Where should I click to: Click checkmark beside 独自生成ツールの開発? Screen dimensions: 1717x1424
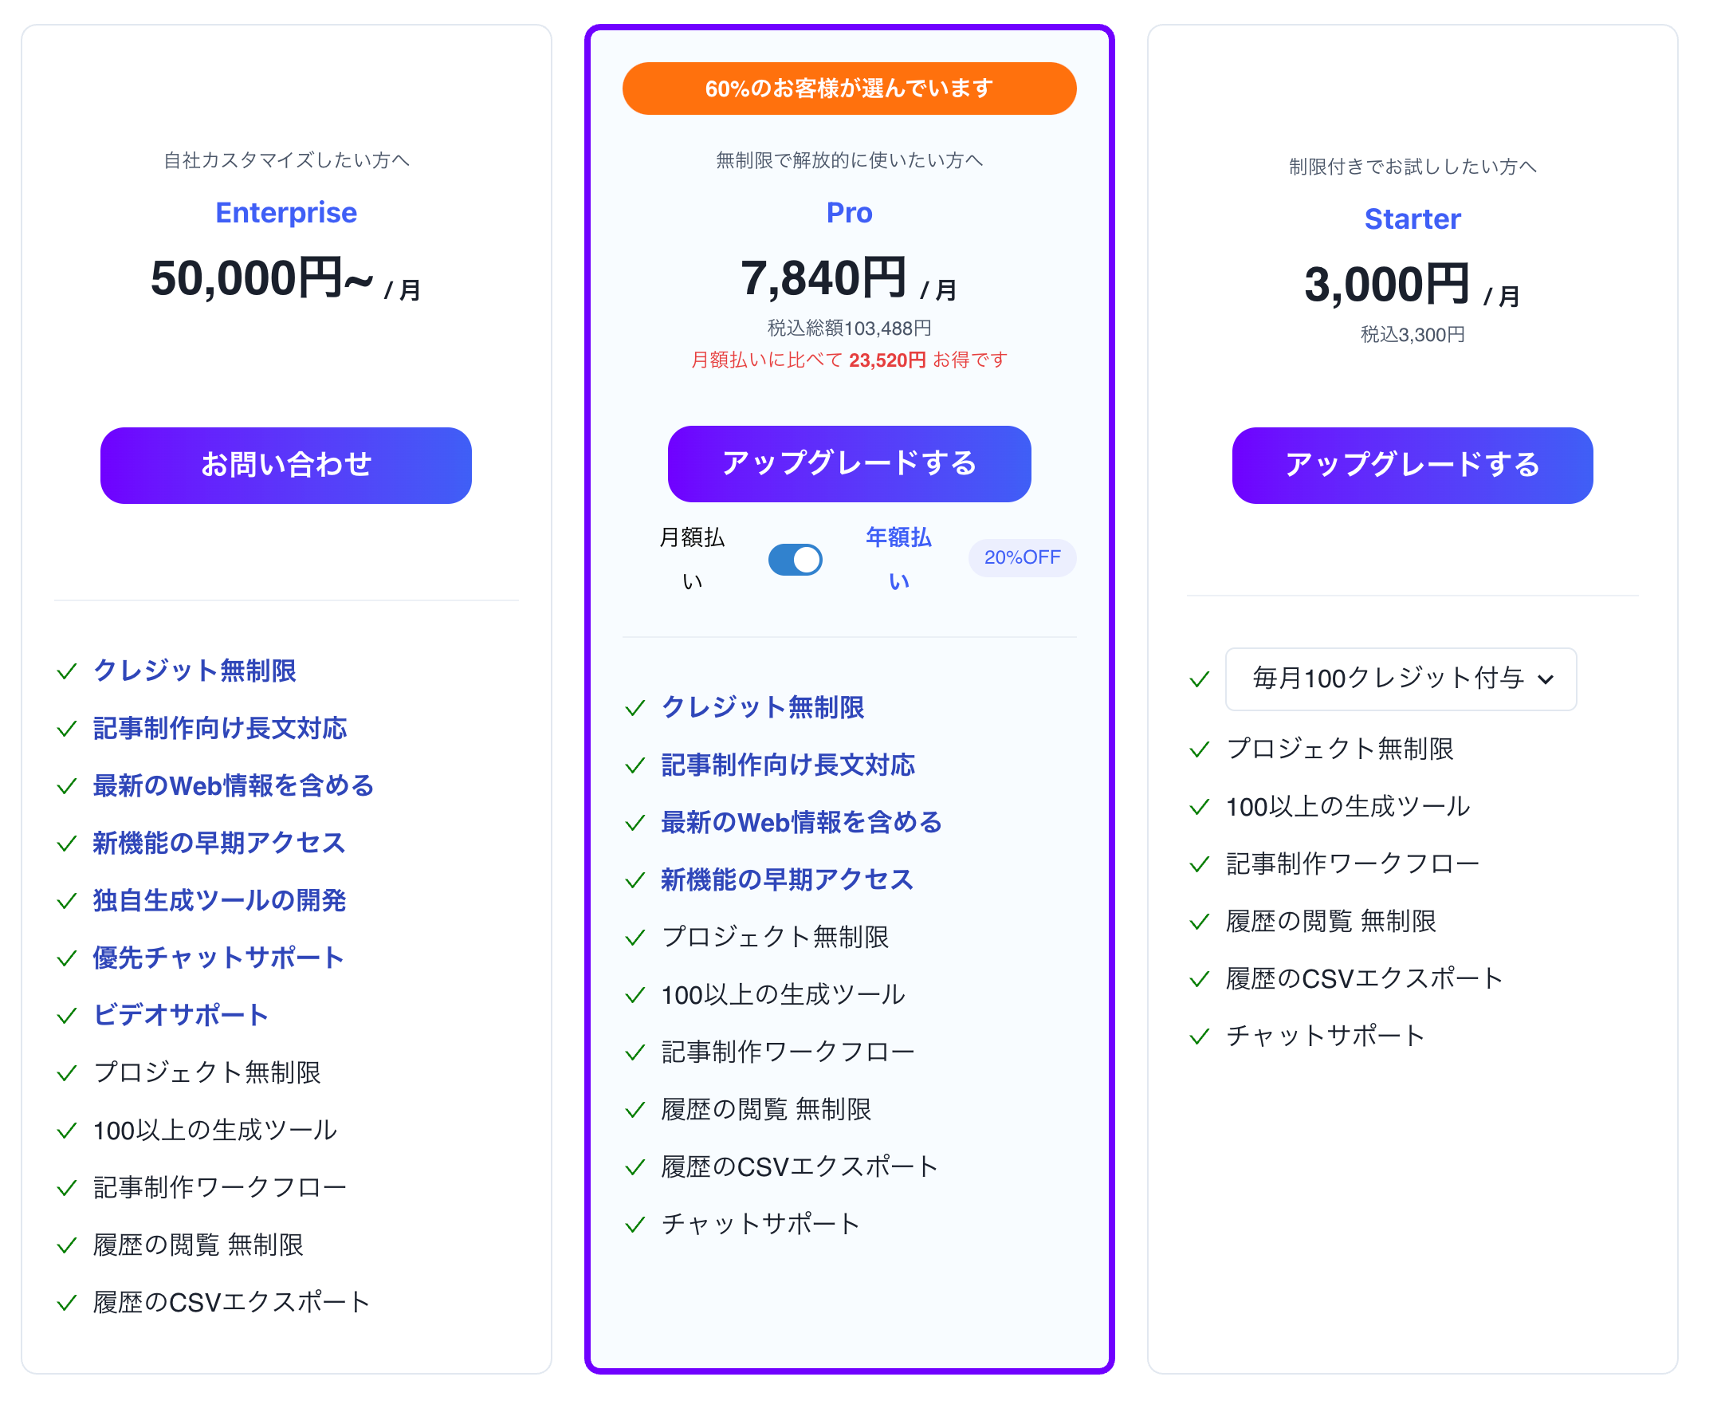[x=67, y=901]
